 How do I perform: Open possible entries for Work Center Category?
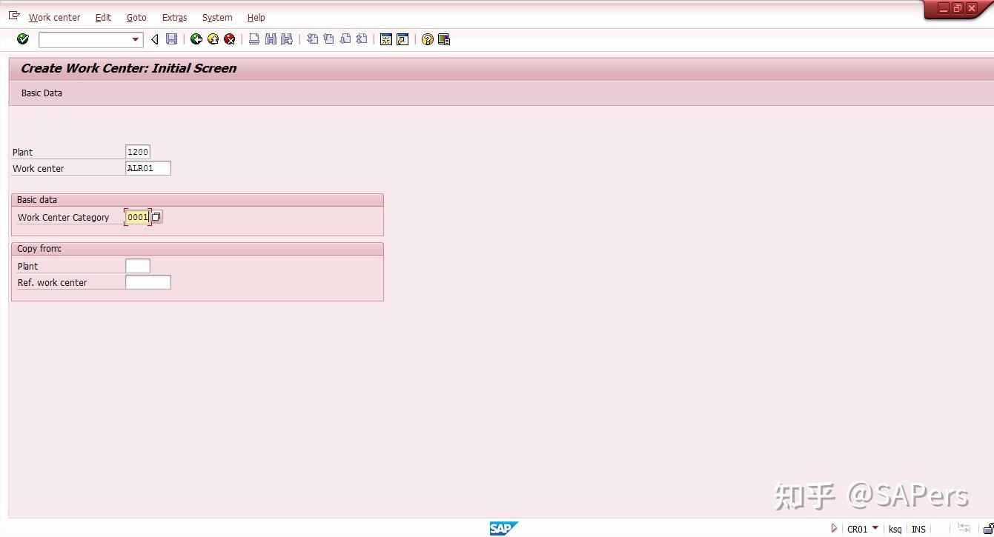click(156, 216)
